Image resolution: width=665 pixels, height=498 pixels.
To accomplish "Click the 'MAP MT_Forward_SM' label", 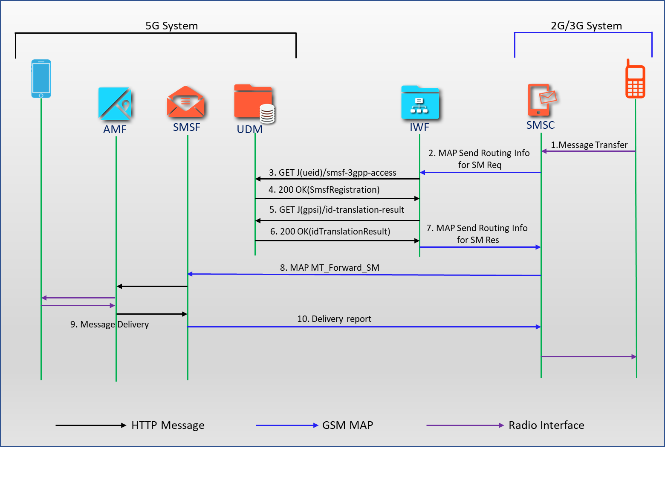I will click(330, 268).
